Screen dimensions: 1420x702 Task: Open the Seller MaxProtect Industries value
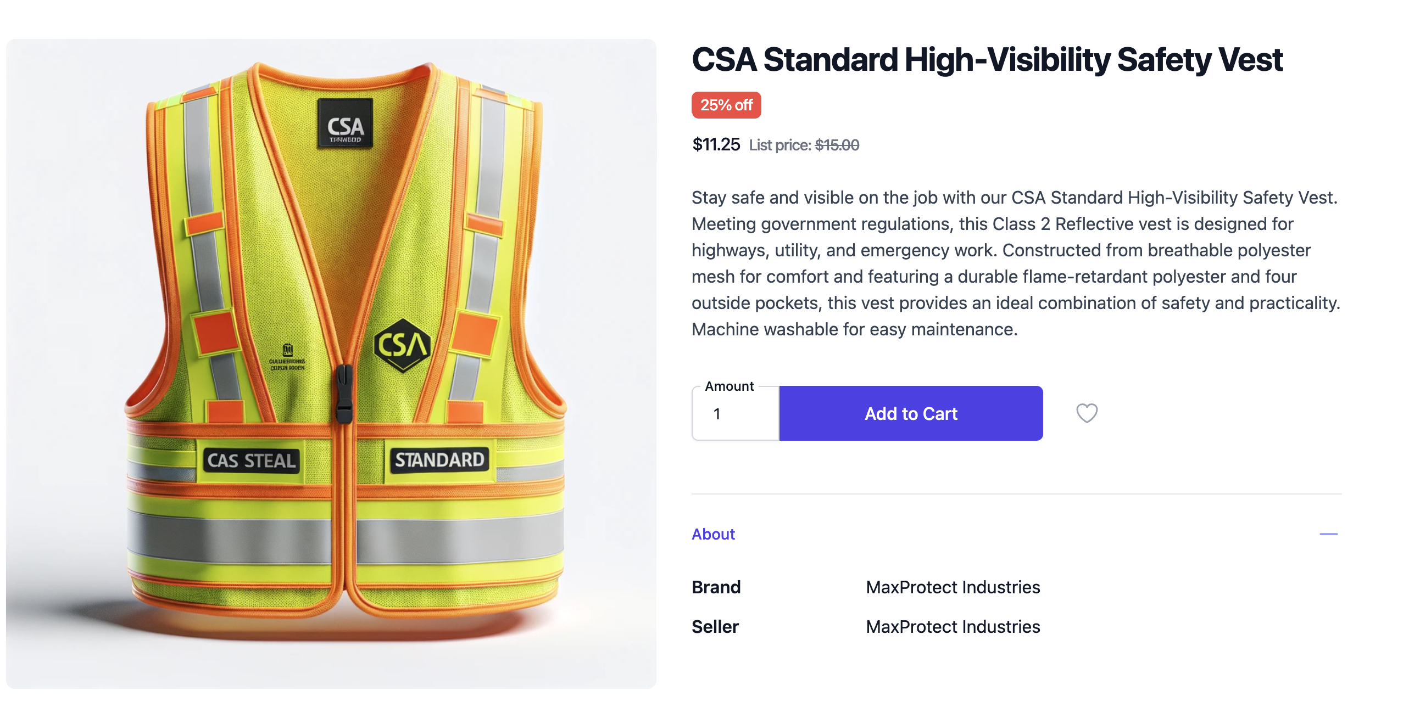click(x=953, y=627)
